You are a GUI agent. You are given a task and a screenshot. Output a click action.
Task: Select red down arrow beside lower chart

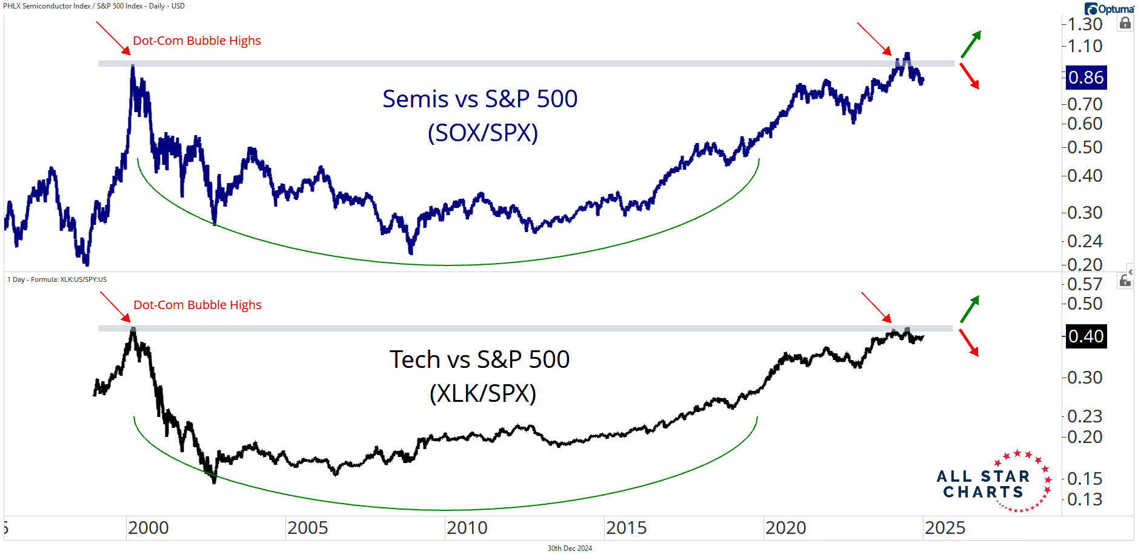point(969,342)
